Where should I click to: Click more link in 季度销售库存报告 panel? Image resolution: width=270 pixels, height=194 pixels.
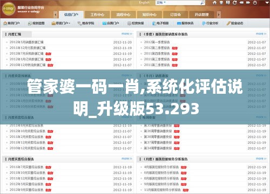pos(261,33)
